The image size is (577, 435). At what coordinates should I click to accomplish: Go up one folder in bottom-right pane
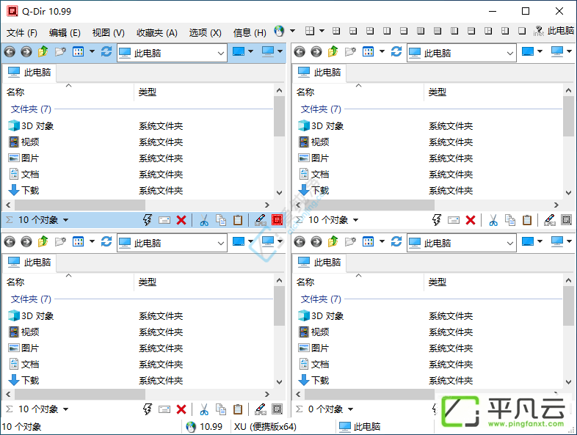(333, 241)
